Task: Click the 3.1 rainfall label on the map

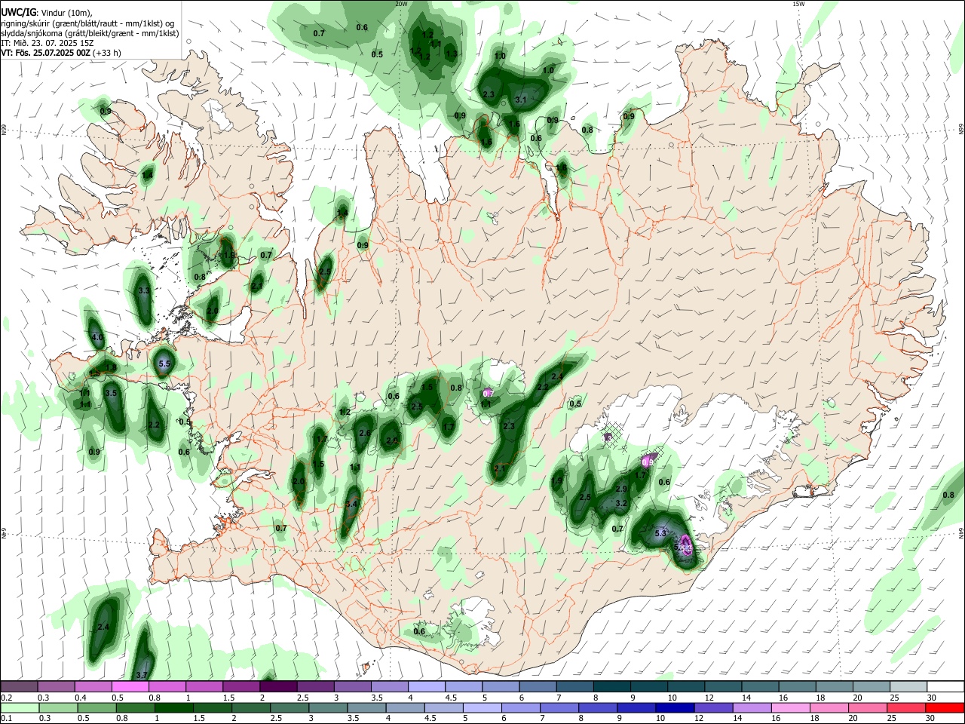Action: point(520,100)
